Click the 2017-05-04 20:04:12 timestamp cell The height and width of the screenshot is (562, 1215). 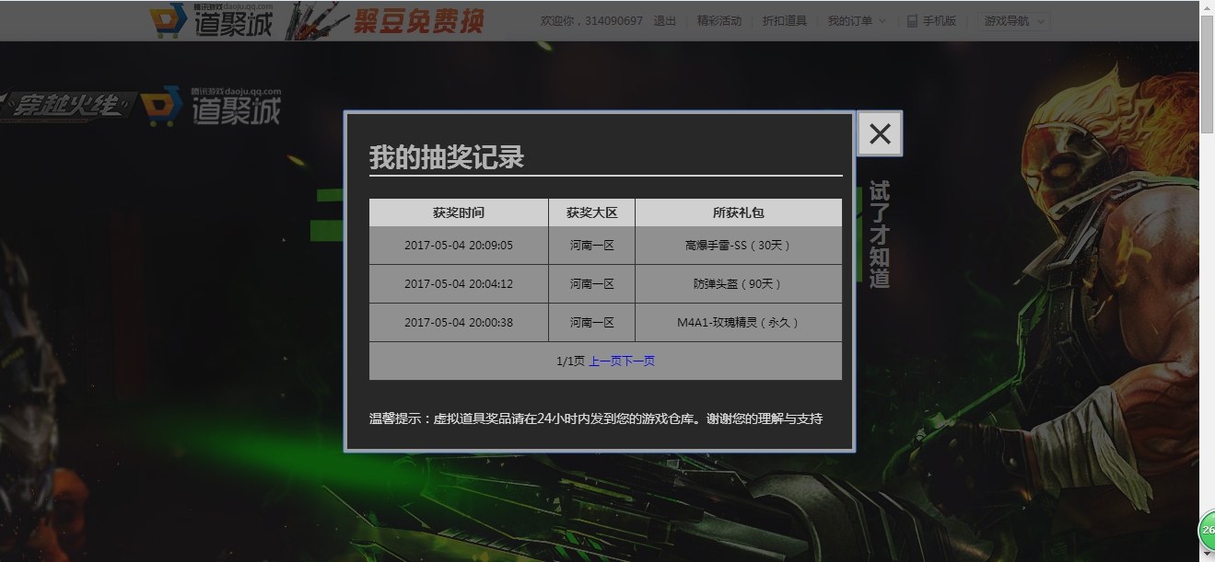point(459,284)
